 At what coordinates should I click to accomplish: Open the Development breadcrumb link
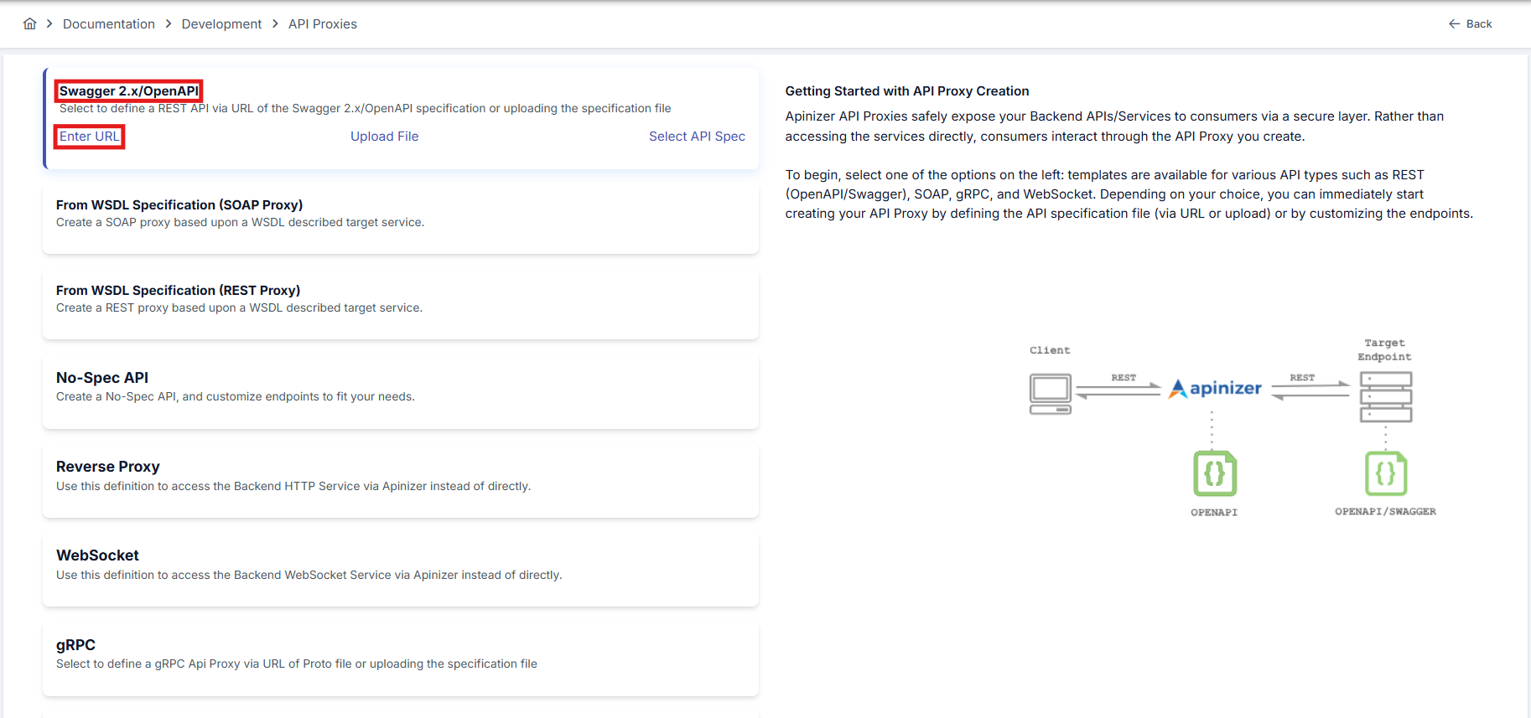221,24
